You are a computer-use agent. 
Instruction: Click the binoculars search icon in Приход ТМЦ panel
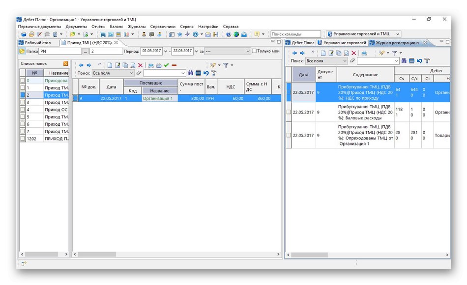(x=191, y=73)
